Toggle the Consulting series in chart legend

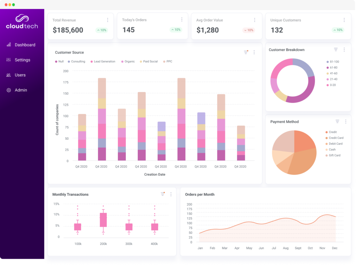[x=78, y=61]
